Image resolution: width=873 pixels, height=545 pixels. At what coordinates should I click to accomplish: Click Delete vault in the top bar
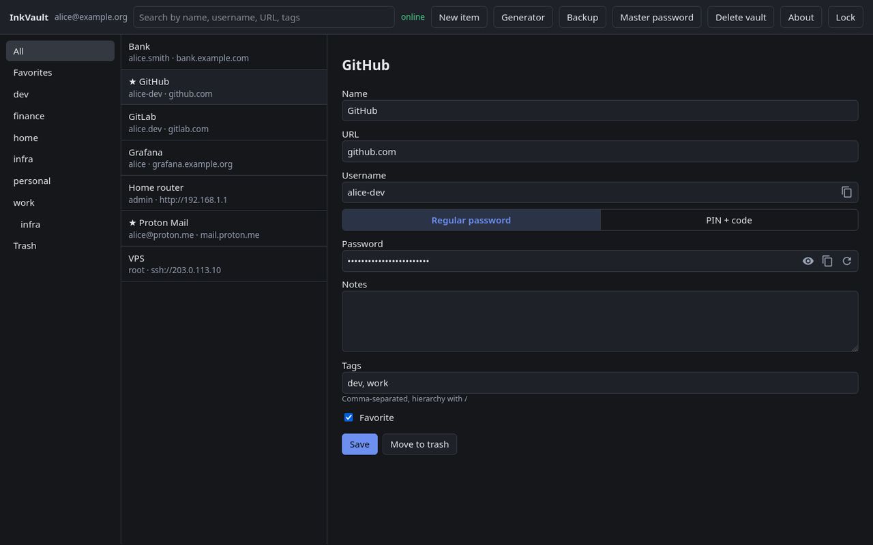pyautogui.click(x=741, y=17)
